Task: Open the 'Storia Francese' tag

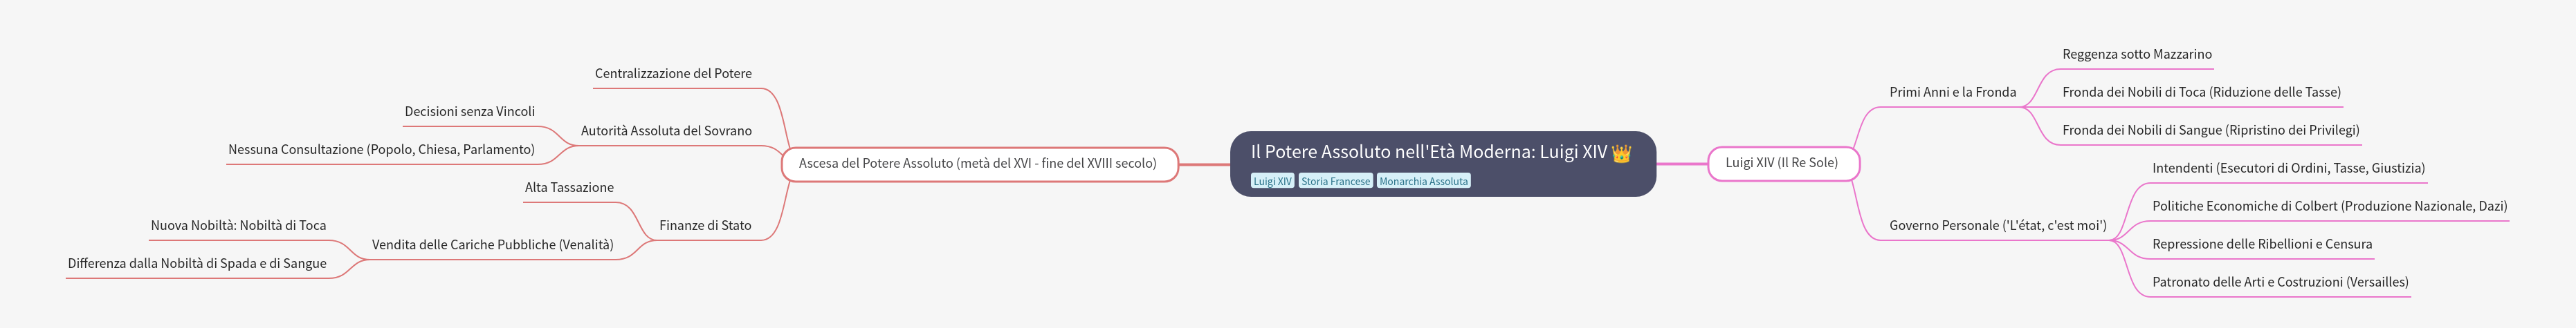Action: (1335, 182)
